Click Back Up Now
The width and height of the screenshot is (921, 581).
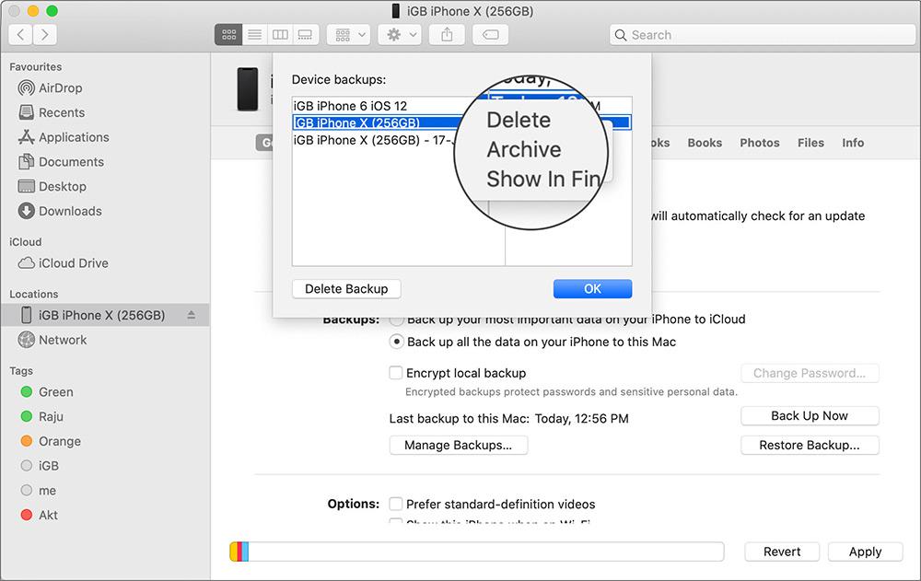click(810, 416)
